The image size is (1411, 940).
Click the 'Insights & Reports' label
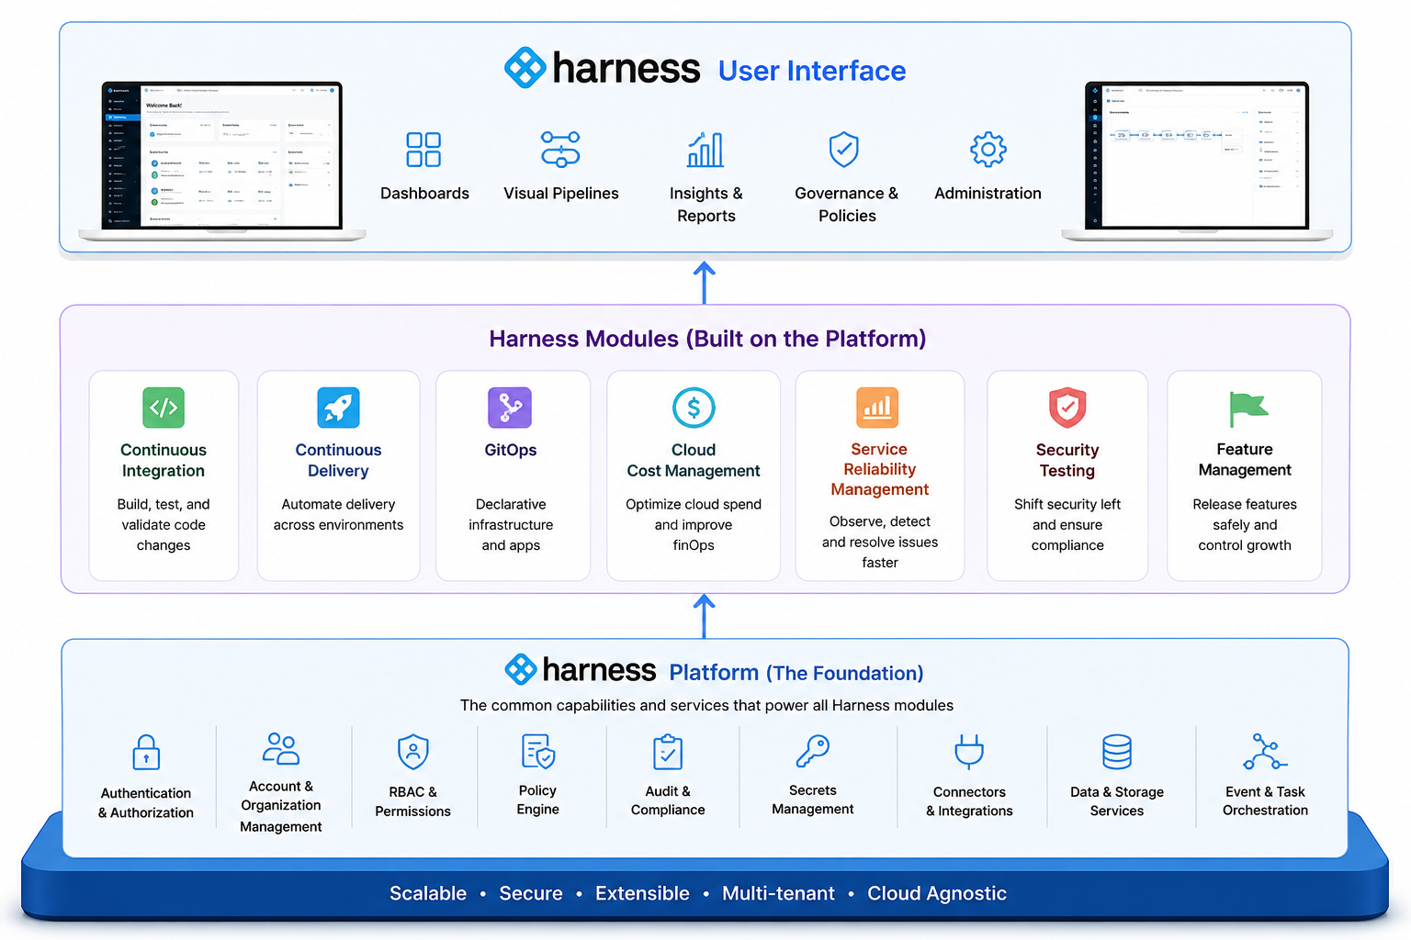(x=706, y=204)
